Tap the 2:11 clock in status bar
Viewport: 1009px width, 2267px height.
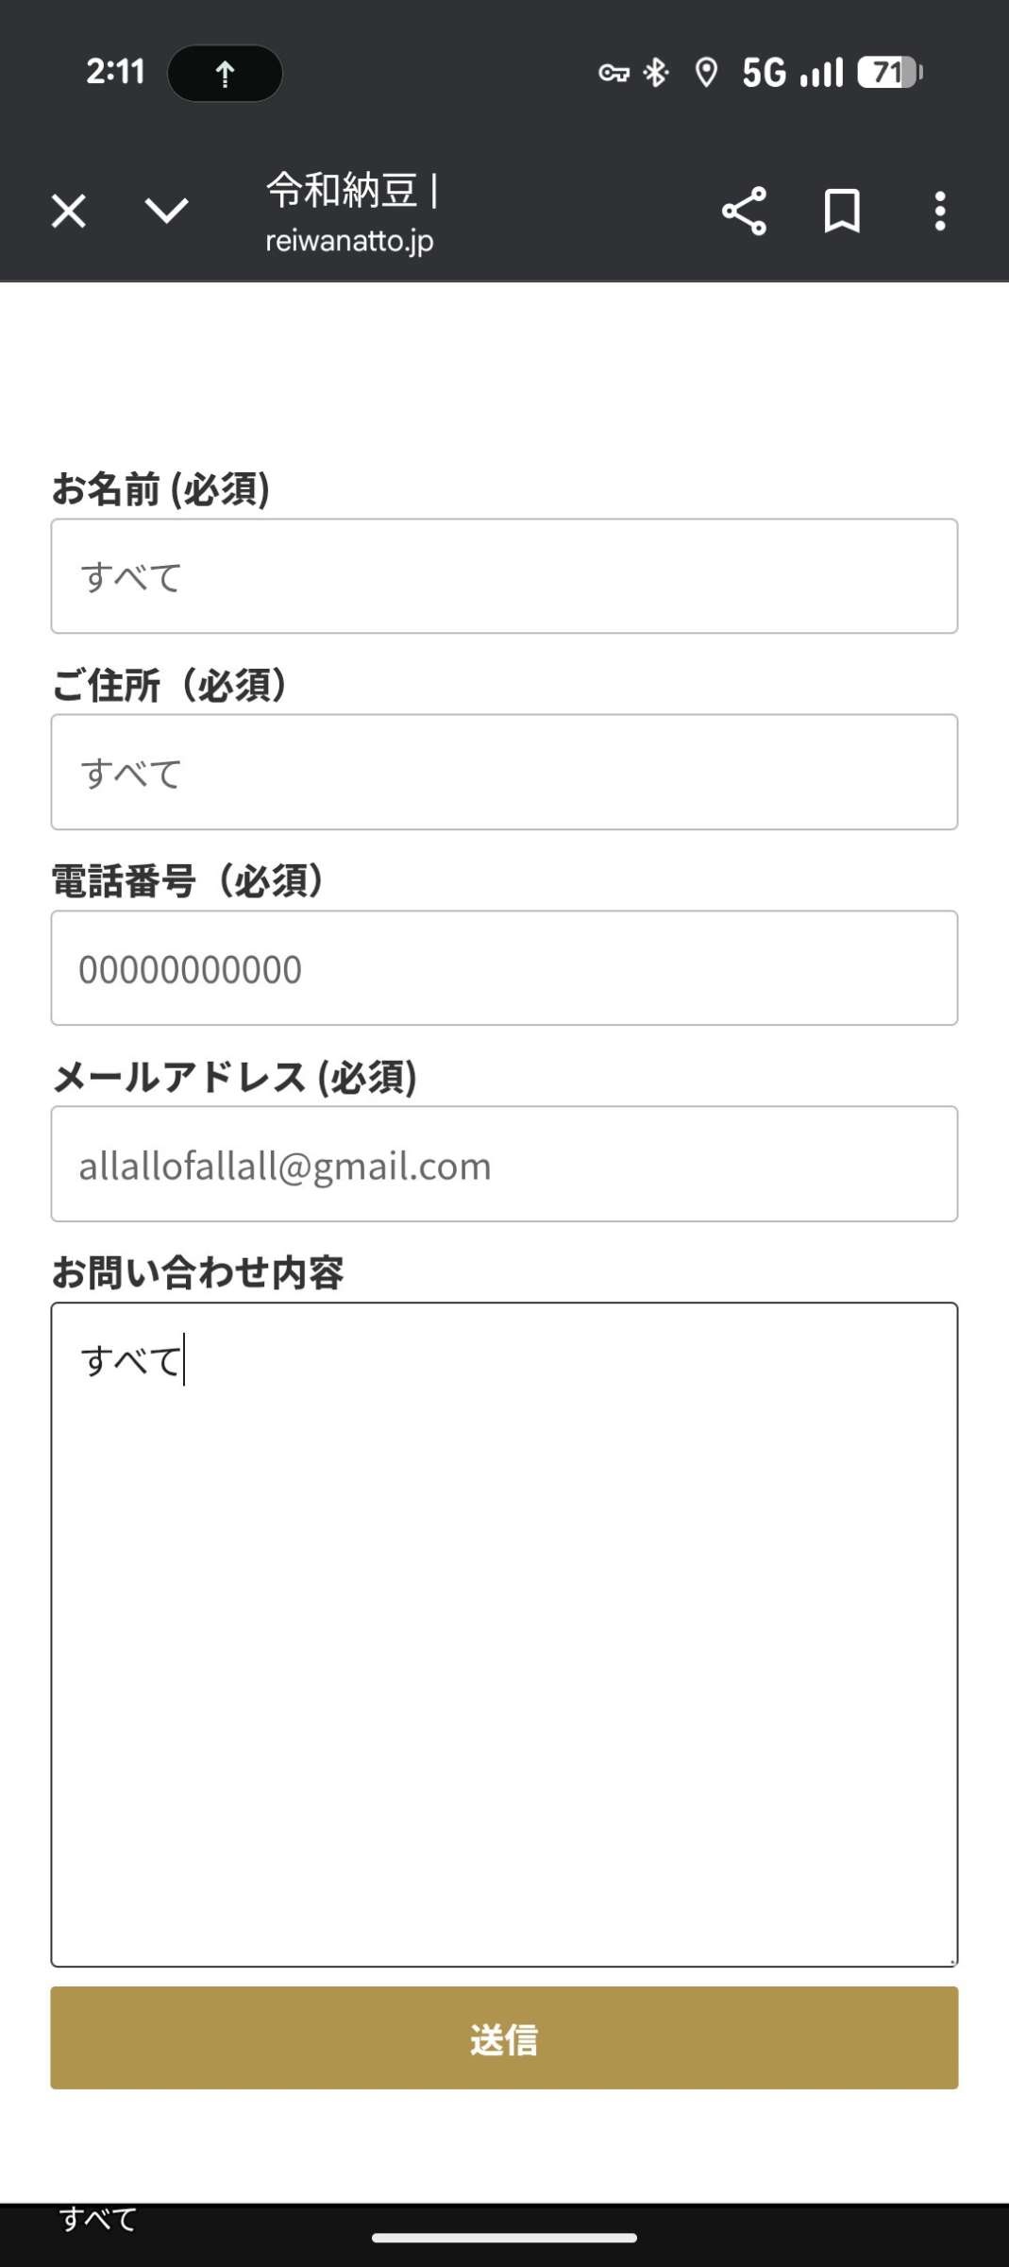tap(115, 72)
